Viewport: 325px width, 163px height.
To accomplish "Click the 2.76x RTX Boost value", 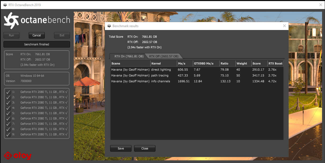I will click(273, 70).
